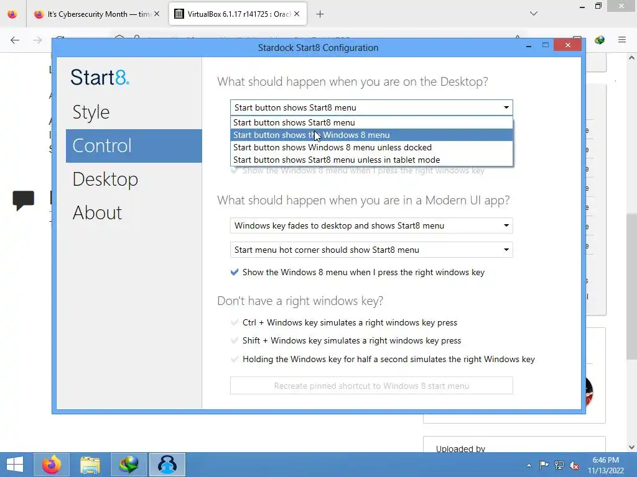Image resolution: width=637 pixels, height=477 pixels.
Task: Open the Desktop section in Start8
Action: (x=105, y=179)
